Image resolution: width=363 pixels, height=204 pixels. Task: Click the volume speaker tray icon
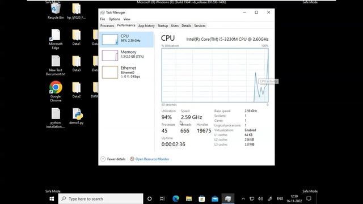pyautogui.click(x=260, y=199)
